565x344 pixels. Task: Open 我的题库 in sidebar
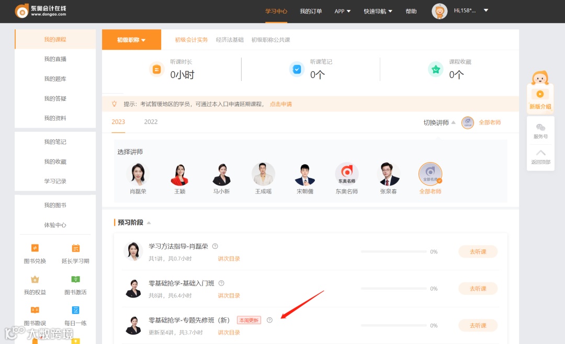(x=55, y=79)
